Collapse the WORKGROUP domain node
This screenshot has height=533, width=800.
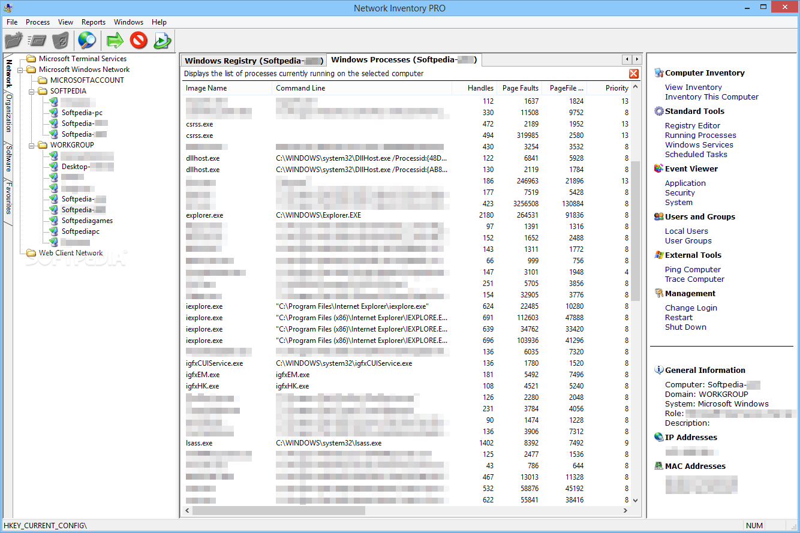[x=32, y=145]
